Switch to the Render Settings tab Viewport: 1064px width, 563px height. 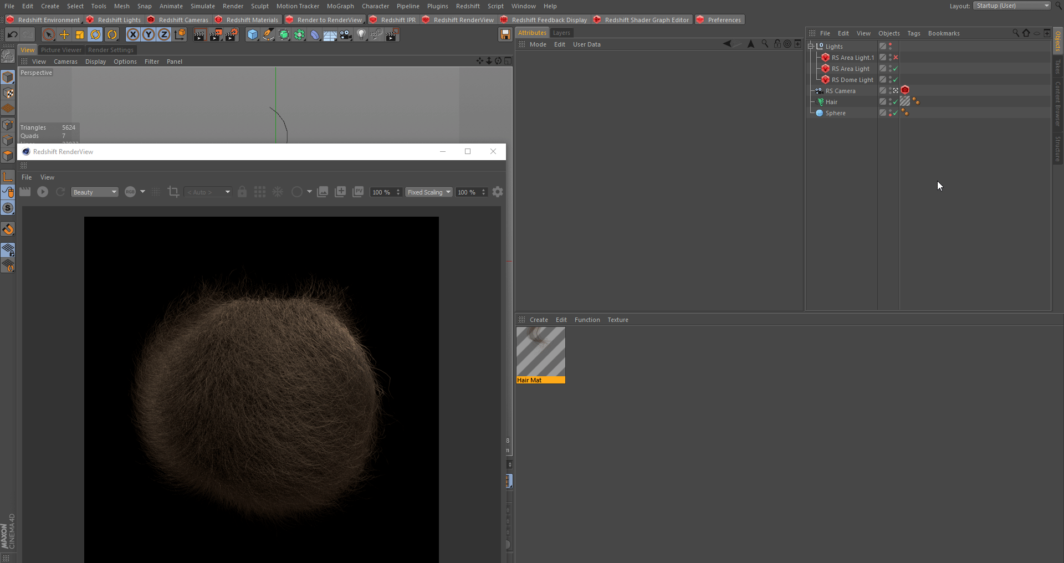111,50
